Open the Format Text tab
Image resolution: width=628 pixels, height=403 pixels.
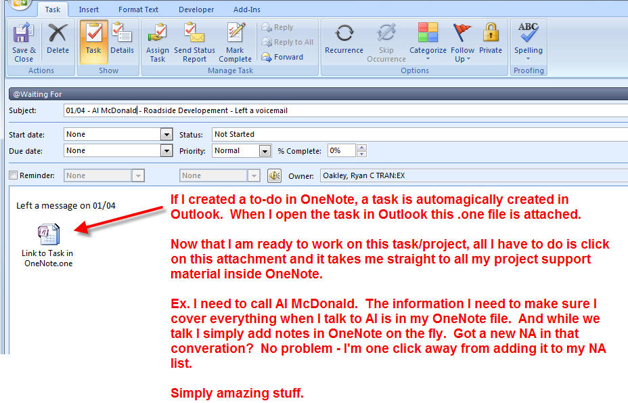(139, 9)
